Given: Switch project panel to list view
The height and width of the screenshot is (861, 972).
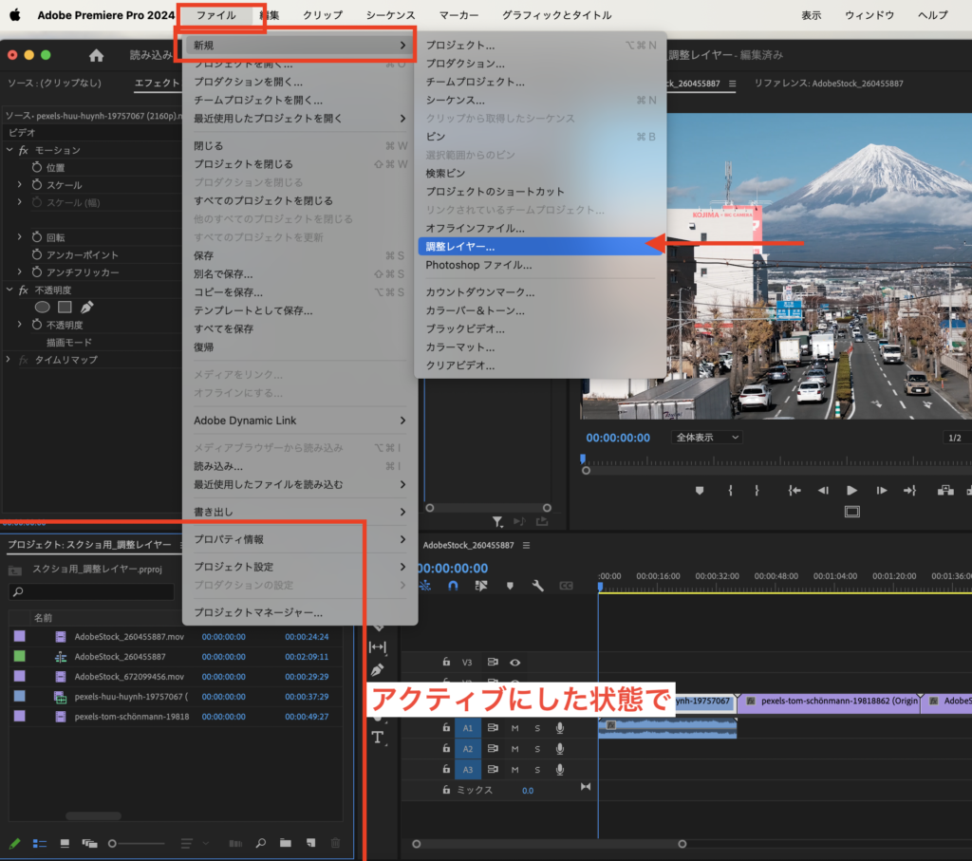Looking at the screenshot, I should [x=40, y=843].
